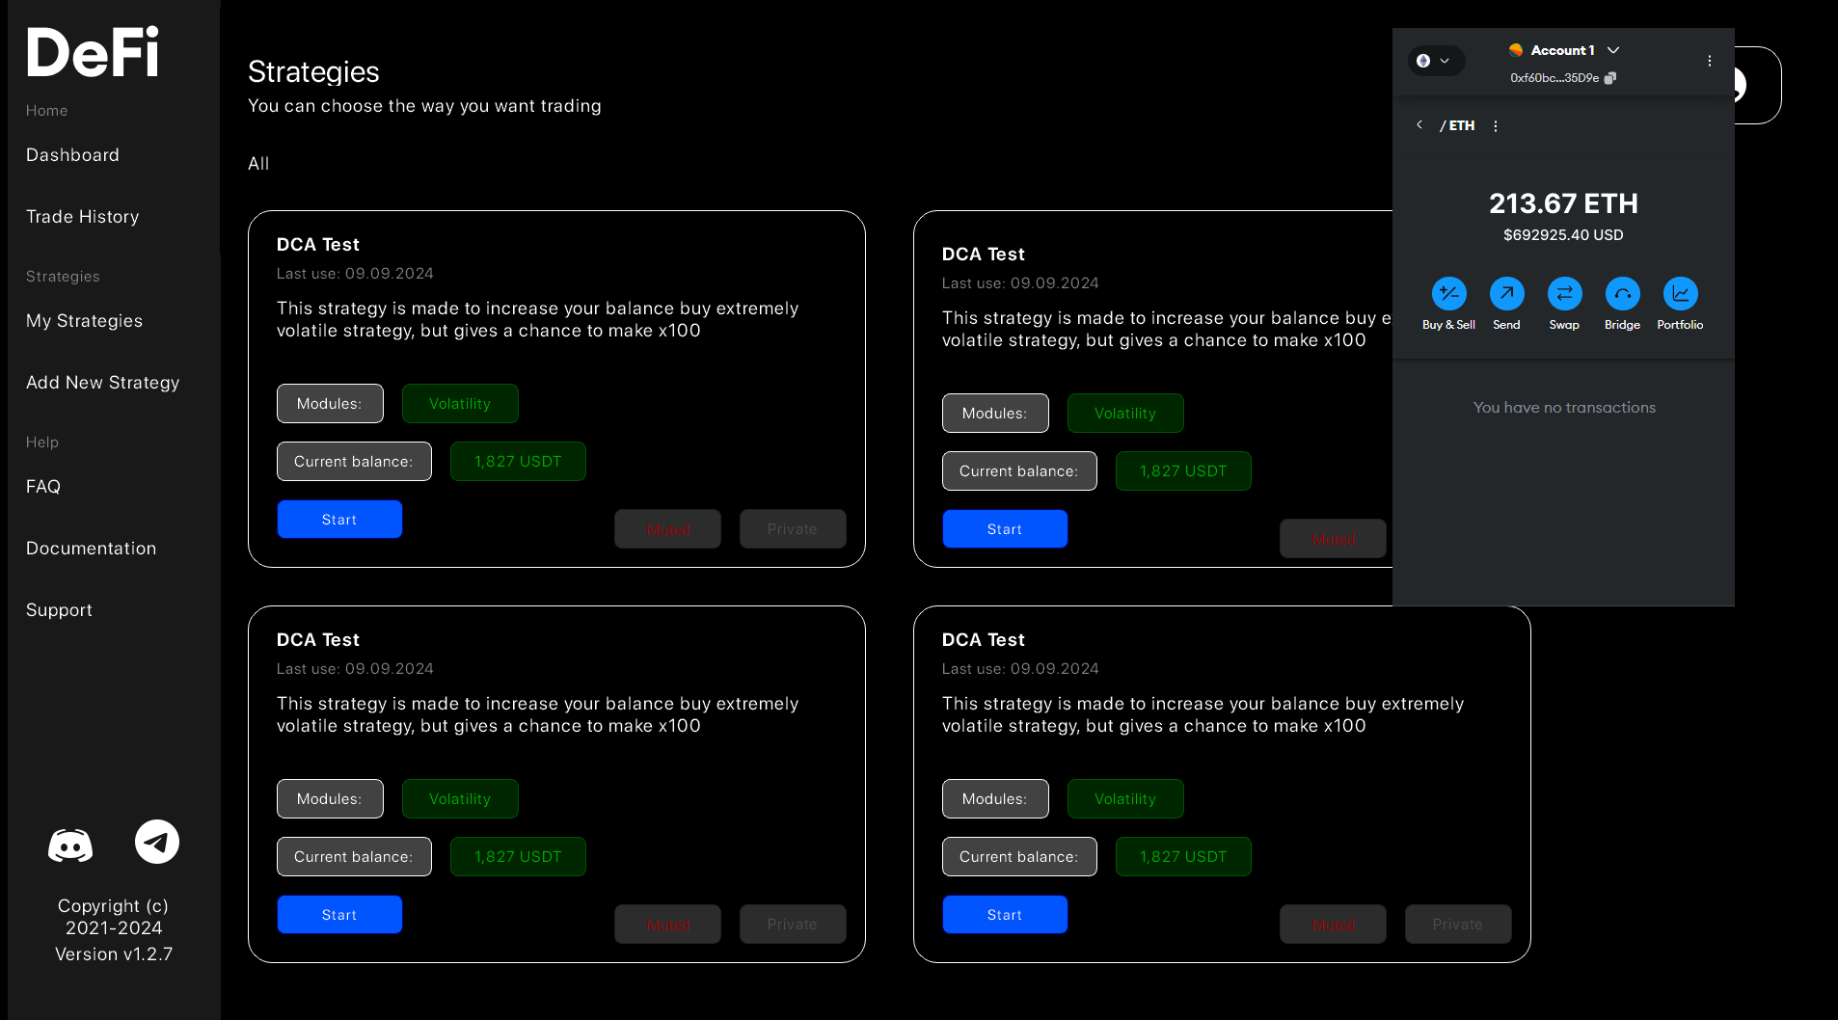Click 1,827 USDT balance on top-left card
Screen dimensions: 1838x1020
pyautogui.click(x=518, y=462)
